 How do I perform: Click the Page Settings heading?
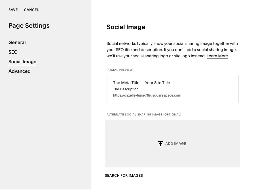coord(29,26)
